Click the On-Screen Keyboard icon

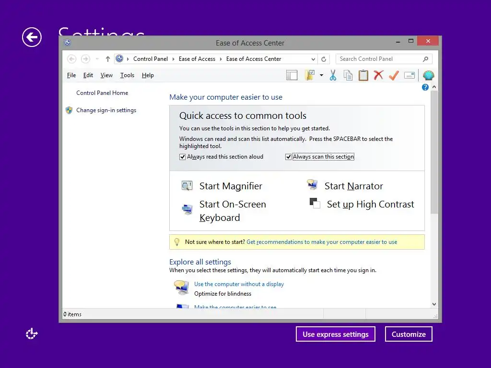tap(187, 209)
